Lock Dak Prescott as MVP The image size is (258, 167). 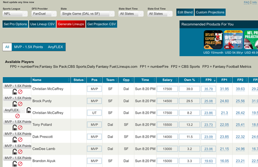pos(14,140)
